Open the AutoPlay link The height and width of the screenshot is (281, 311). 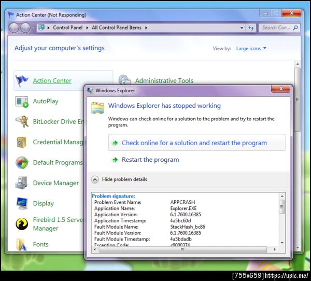click(x=46, y=101)
